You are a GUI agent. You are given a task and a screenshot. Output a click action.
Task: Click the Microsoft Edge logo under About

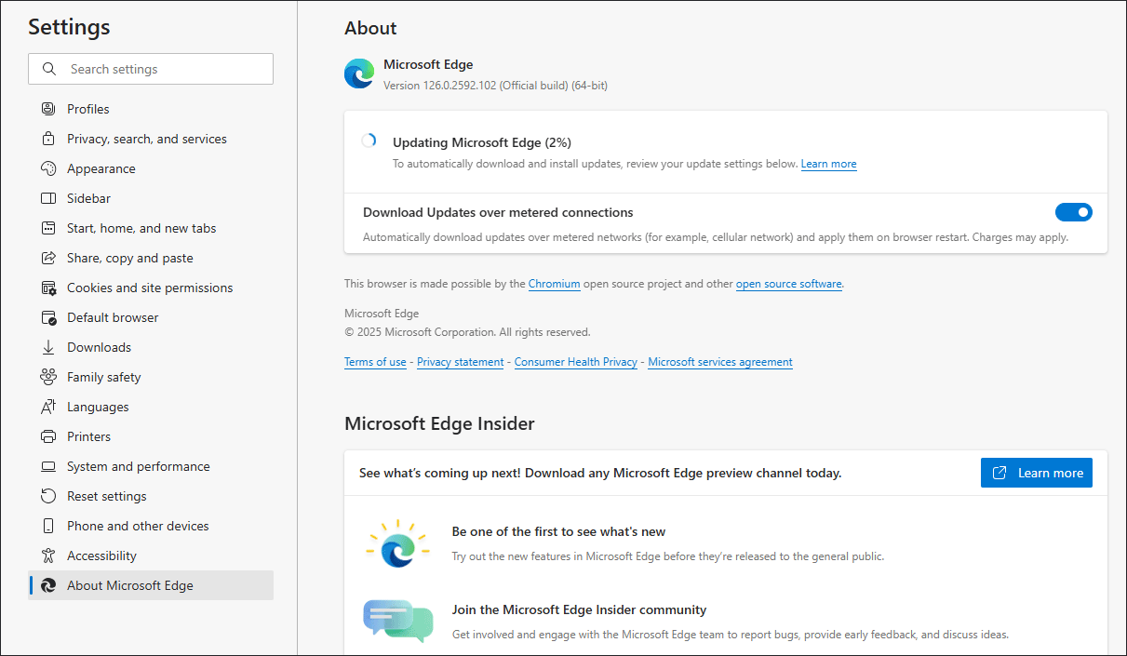(x=359, y=74)
